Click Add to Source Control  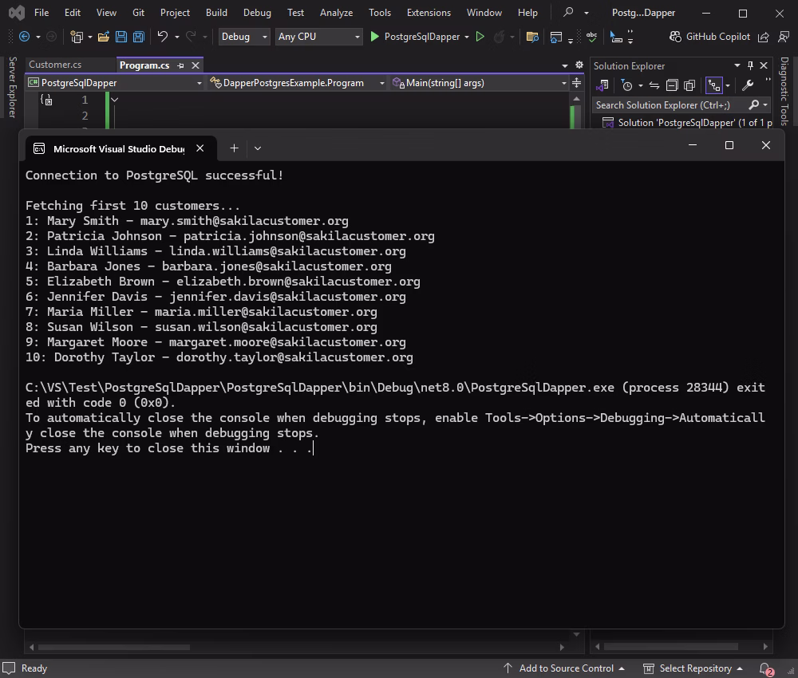tap(567, 668)
